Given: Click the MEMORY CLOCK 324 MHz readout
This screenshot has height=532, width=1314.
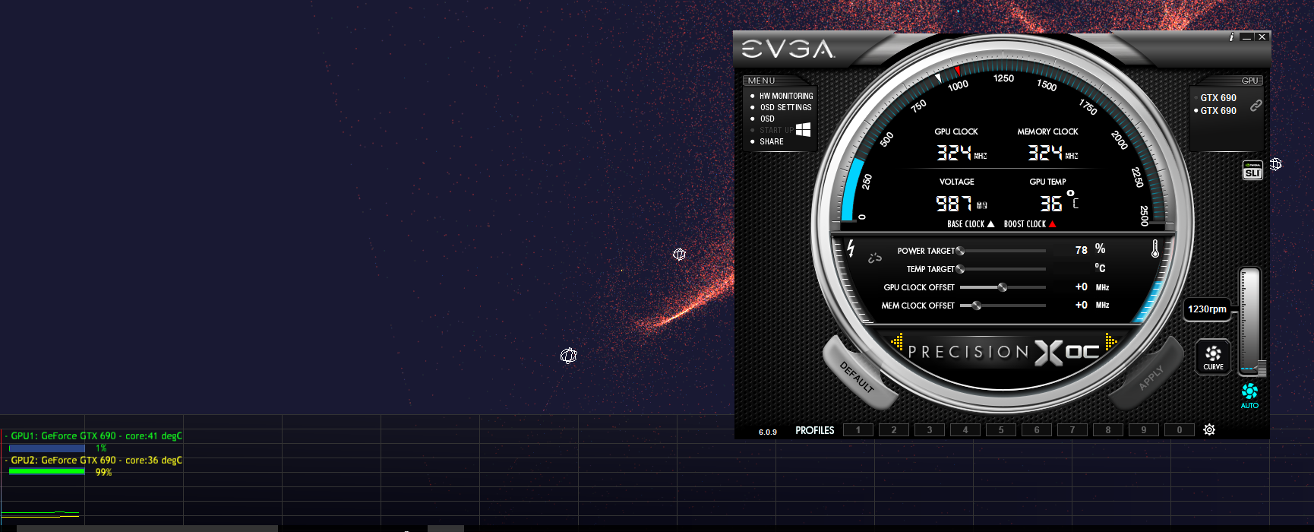Looking at the screenshot, I should point(1053,154).
